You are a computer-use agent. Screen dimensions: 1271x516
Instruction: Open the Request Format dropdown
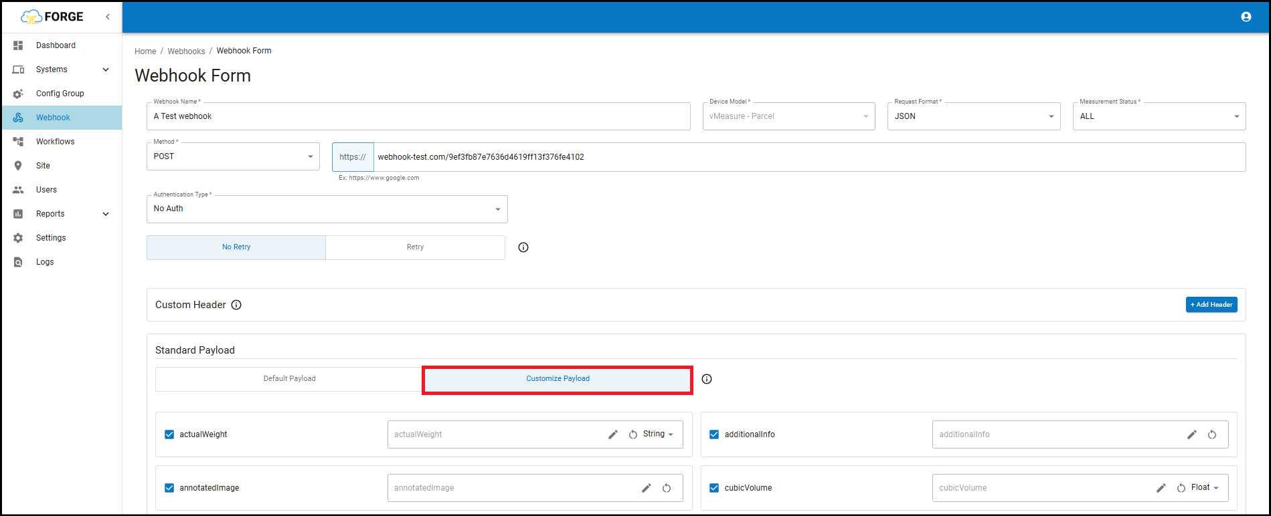click(974, 116)
